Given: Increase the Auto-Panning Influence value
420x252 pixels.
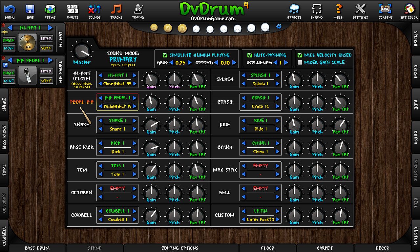Looking at the screenshot, I should 286,63.
